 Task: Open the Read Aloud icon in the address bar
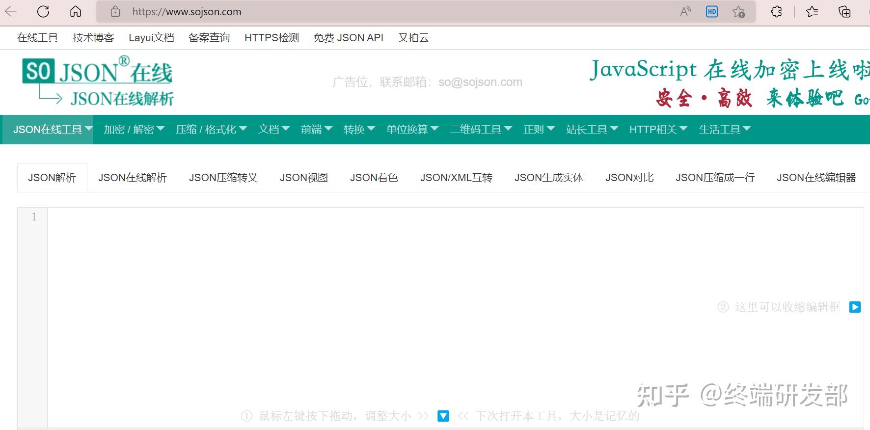point(685,12)
